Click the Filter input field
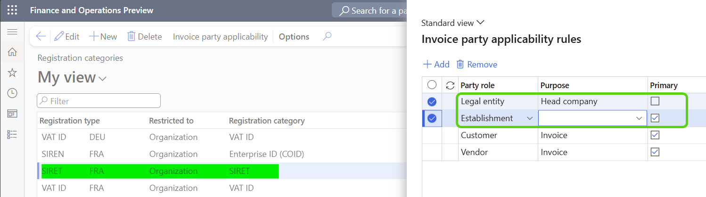This screenshot has height=197, width=706. 99,101
